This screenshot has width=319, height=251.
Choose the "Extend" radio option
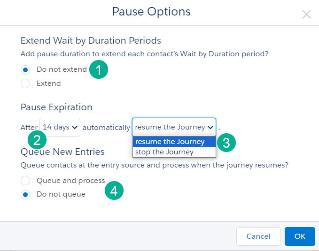(x=26, y=84)
